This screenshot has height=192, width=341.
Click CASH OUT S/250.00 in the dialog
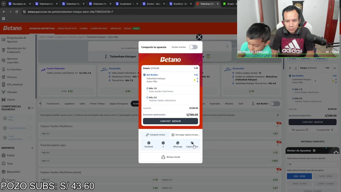click(170, 121)
